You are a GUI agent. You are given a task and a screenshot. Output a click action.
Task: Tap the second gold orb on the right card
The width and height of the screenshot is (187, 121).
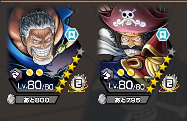pos(131,72)
